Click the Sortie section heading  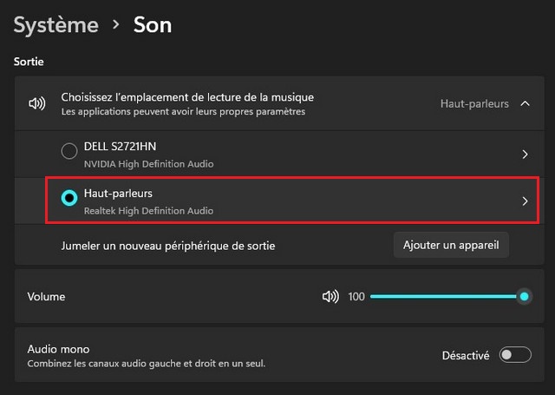tap(29, 63)
